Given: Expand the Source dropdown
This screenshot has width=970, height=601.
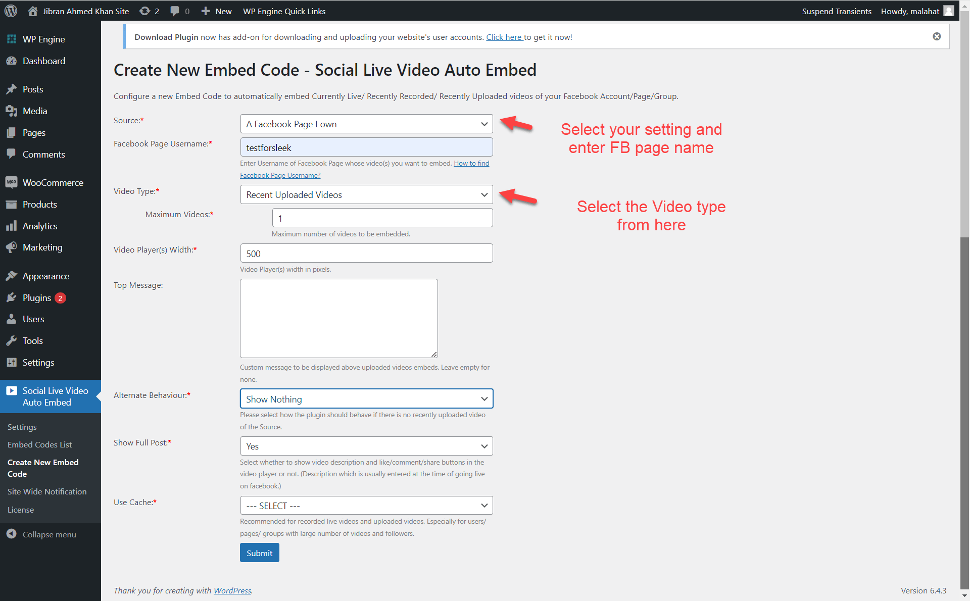Looking at the screenshot, I should click(x=366, y=124).
